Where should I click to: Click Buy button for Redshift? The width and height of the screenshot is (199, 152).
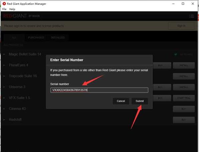(x=184, y=120)
